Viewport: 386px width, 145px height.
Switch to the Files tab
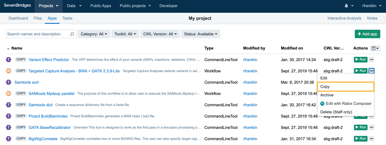(38, 18)
